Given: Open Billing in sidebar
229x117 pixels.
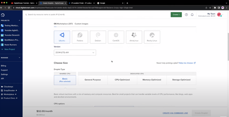Looking at the screenshot, I should click(3, 66).
